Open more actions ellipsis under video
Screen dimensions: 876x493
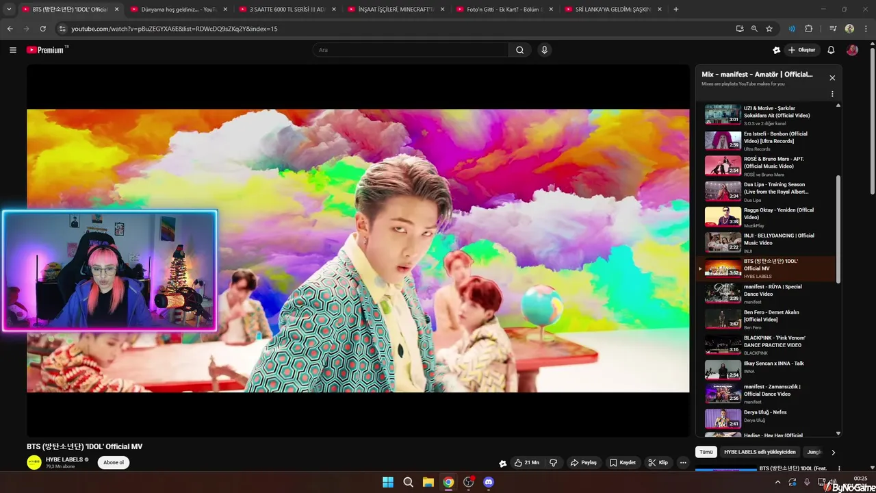pyautogui.click(x=683, y=463)
